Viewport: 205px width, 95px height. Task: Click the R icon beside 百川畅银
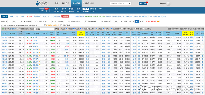(x=39, y=55)
